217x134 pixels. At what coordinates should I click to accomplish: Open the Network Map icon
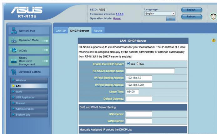pyautogui.click(x=14, y=31)
